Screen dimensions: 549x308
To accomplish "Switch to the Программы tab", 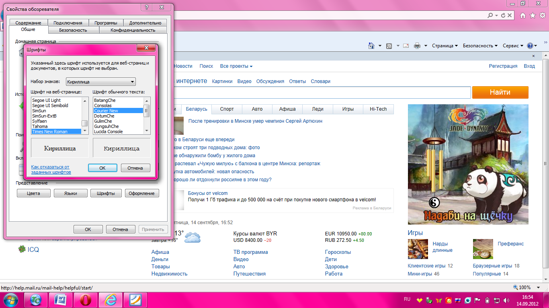I will tap(106, 23).
